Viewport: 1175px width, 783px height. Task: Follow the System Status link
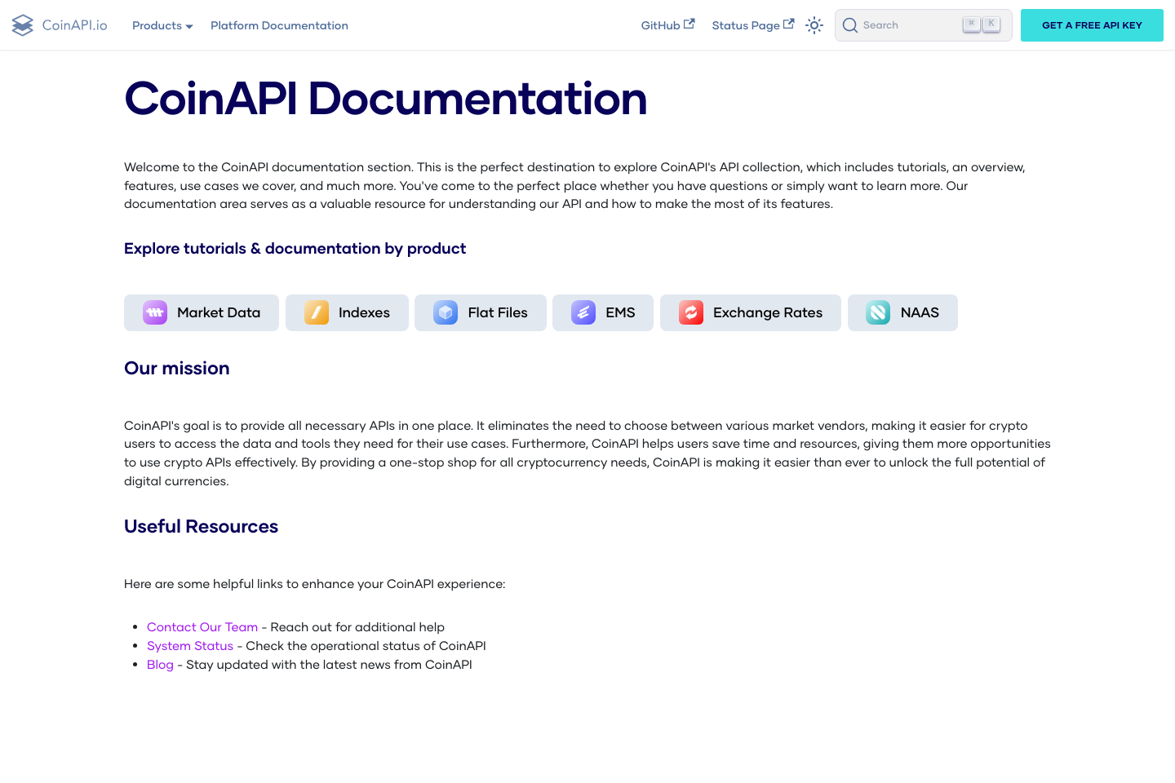(190, 645)
